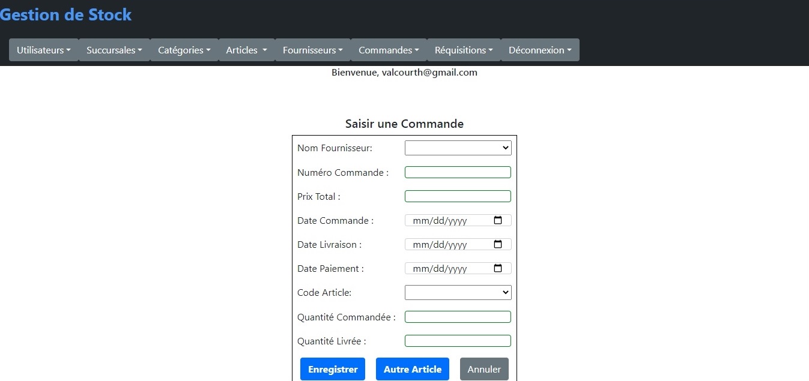
Task: Open the Réquisitions menu
Action: coord(464,50)
